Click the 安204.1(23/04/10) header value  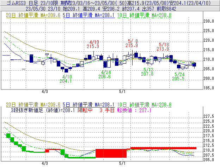pos(190,3)
